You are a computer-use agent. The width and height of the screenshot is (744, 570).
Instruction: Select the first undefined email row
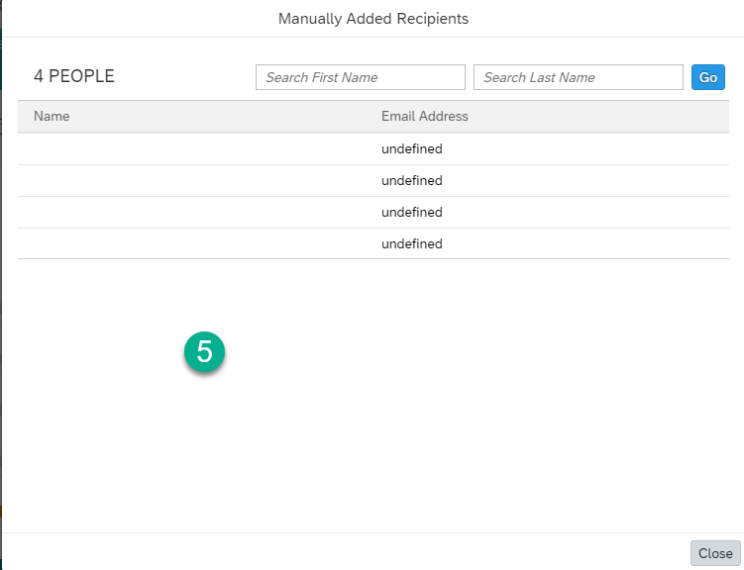point(373,148)
